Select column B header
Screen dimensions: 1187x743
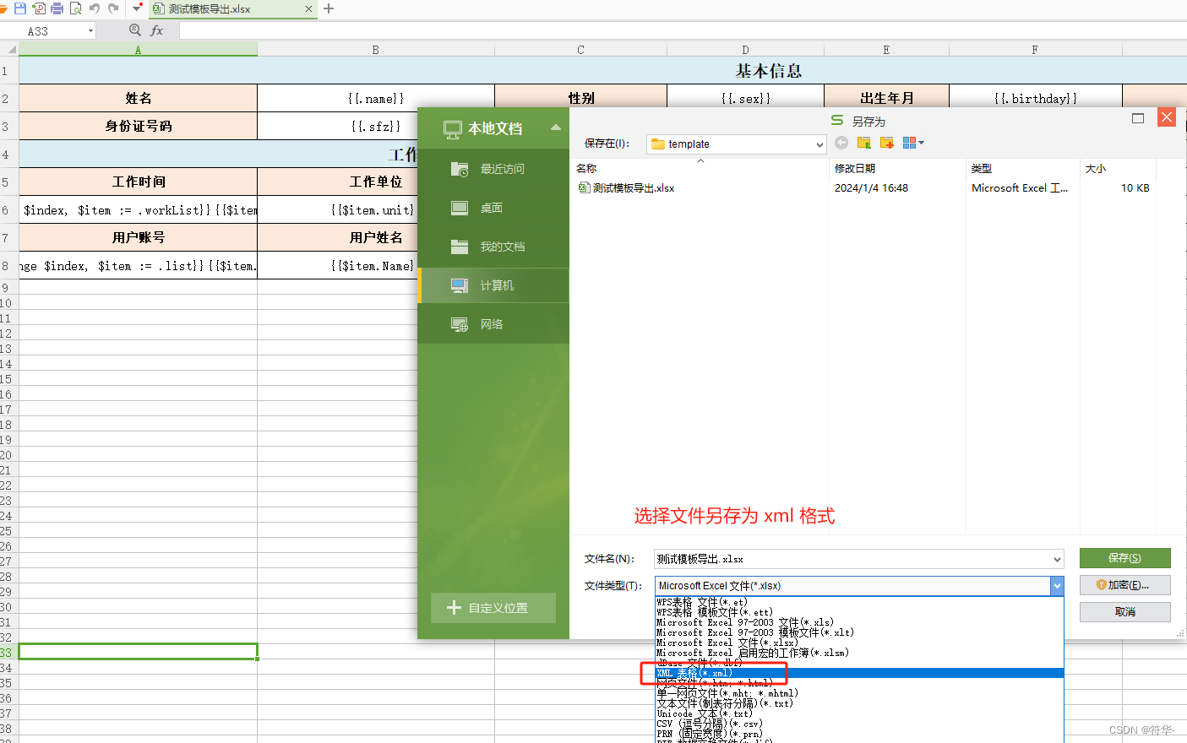(x=376, y=50)
